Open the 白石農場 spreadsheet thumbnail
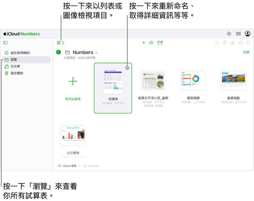254x201 pixels. click(x=73, y=136)
